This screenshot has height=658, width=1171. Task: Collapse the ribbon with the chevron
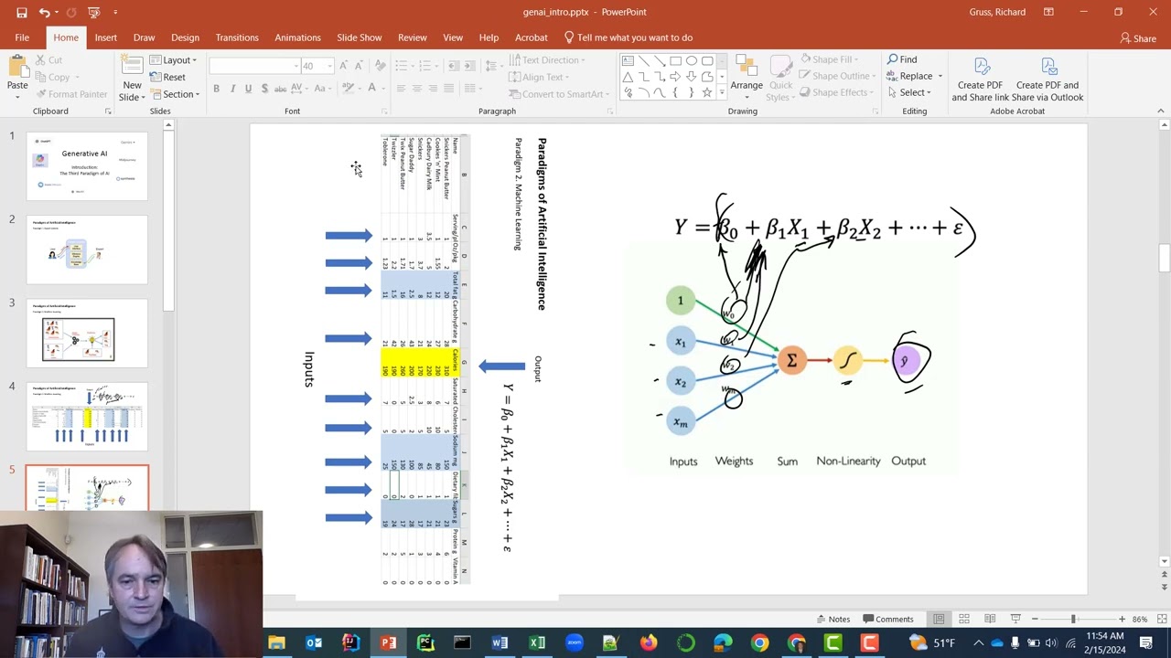(x=1161, y=111)
